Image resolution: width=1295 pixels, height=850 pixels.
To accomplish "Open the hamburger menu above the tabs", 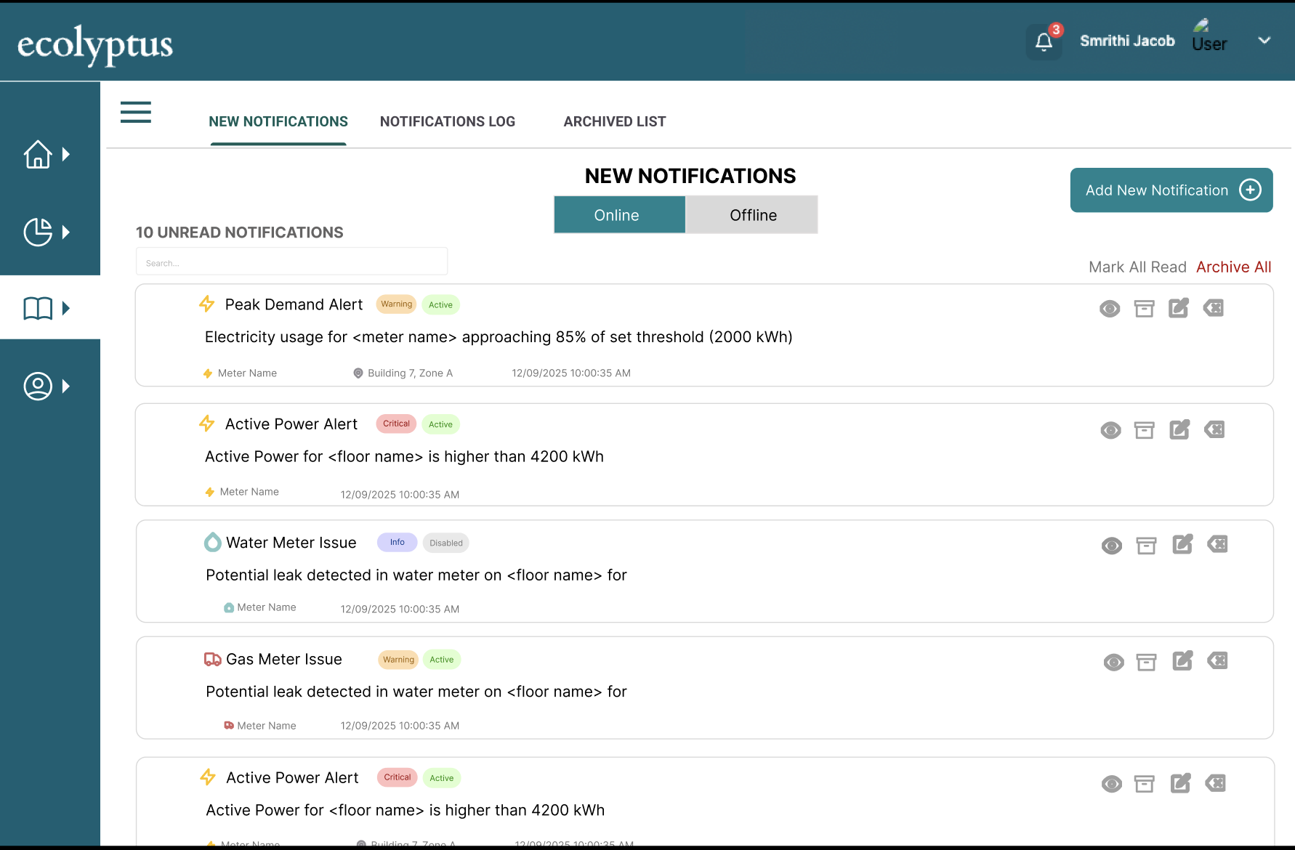I will [x=136, y=112].
